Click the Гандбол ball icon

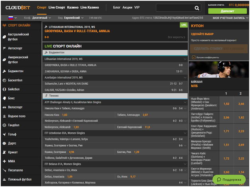4,125
